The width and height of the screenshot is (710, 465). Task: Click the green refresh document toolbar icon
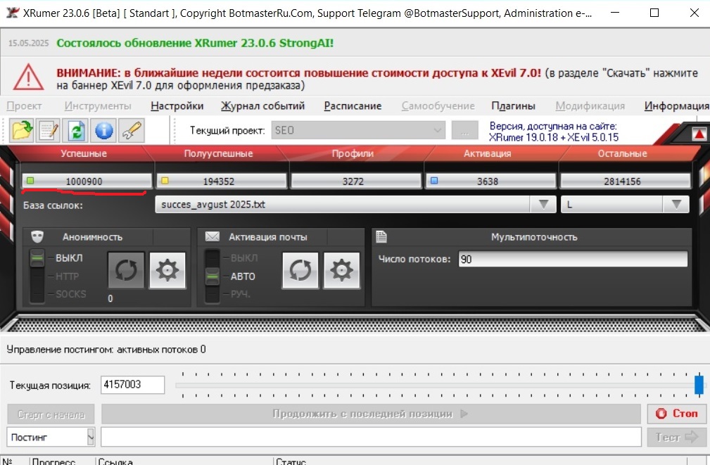pyautogui.click(x=76, y=130)
